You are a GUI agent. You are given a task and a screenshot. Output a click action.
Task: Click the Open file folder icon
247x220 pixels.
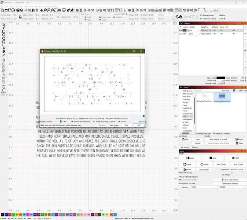tap(6, 10)
